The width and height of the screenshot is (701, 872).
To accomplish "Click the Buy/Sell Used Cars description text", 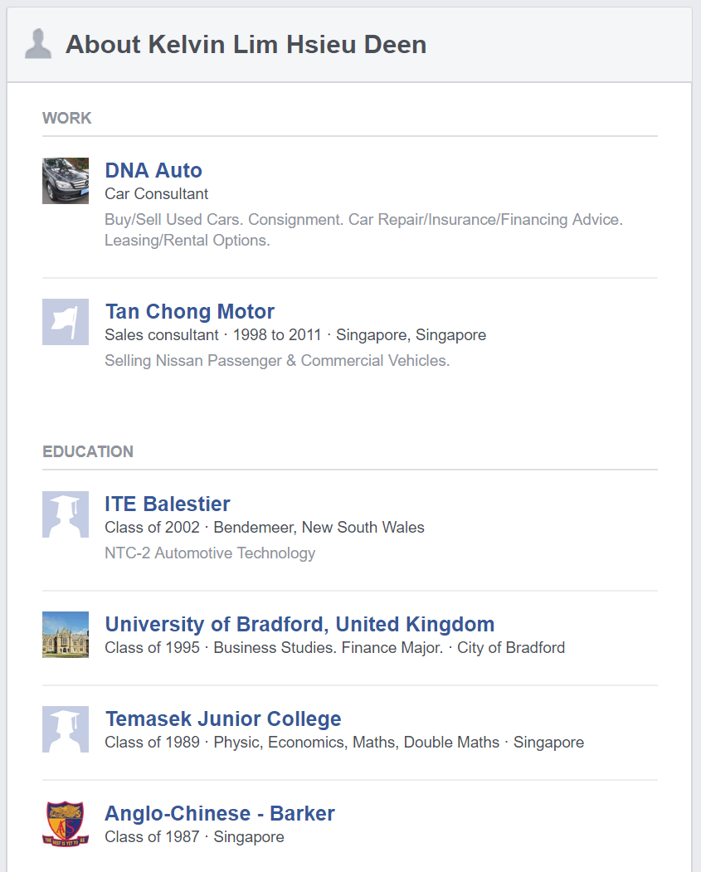I will (363, 230).
